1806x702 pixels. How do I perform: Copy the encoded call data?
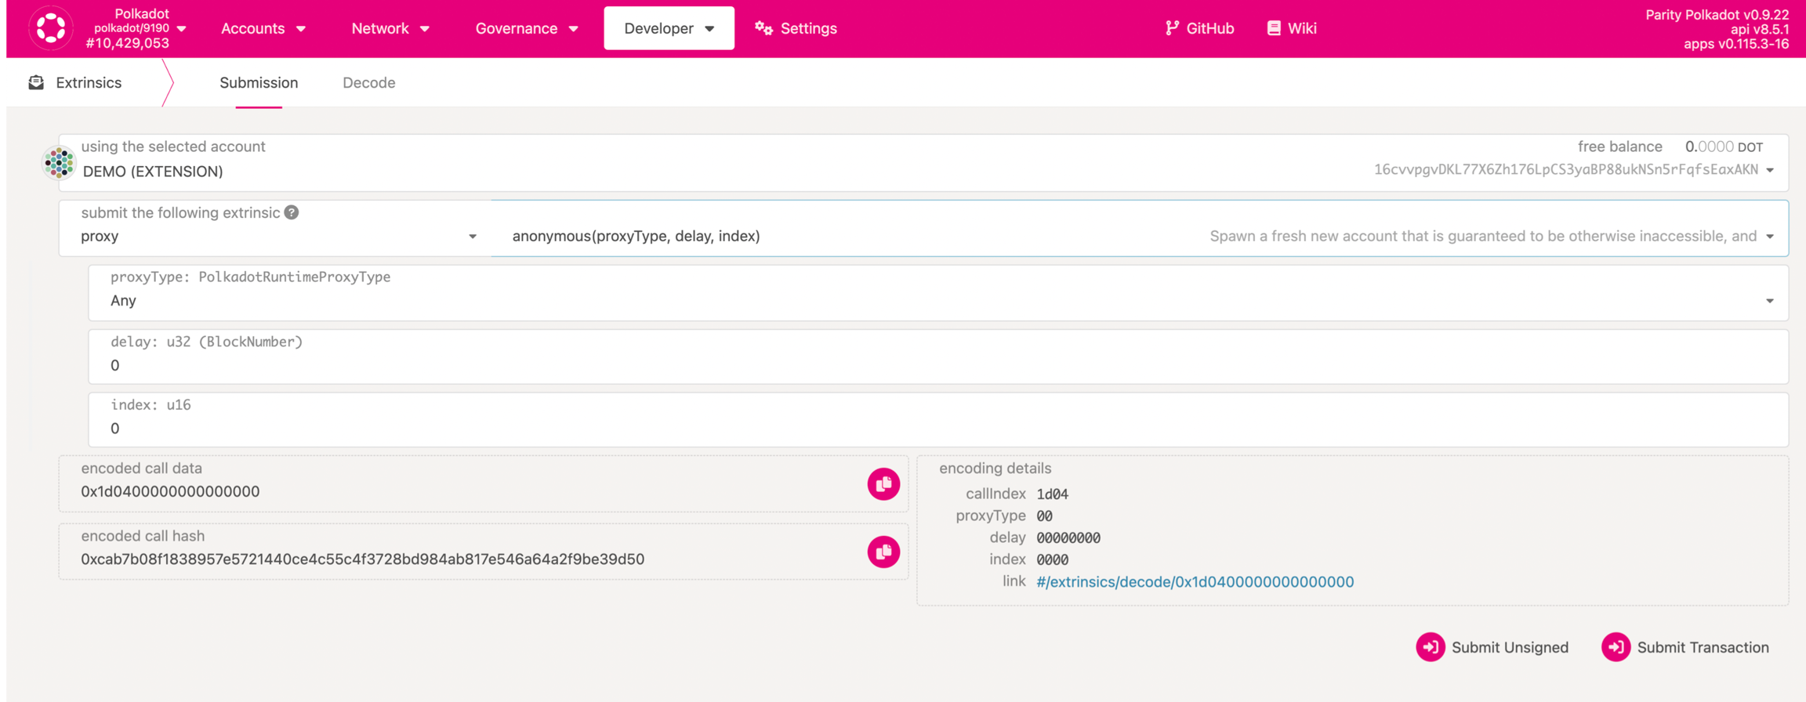click(x=883, y=484)
